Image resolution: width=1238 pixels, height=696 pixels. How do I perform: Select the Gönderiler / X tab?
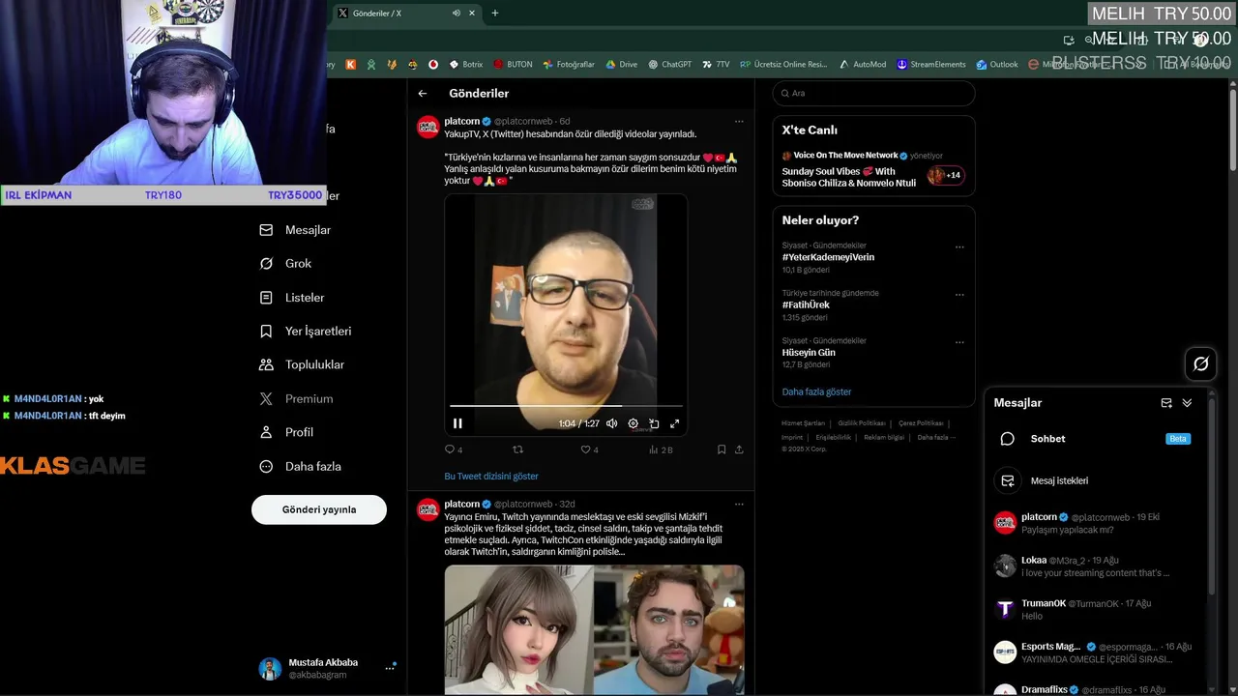click(406, 13)
